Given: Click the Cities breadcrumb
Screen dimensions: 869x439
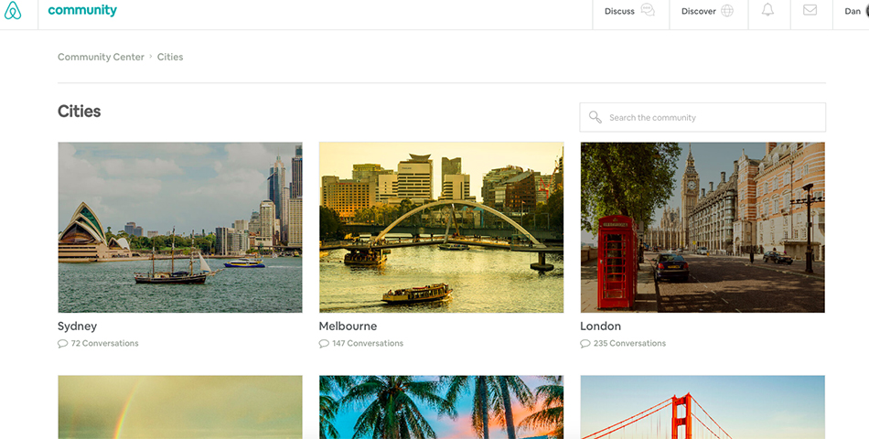Looking at the screenshot, I should pyautogui.click(x=170, y=57).
